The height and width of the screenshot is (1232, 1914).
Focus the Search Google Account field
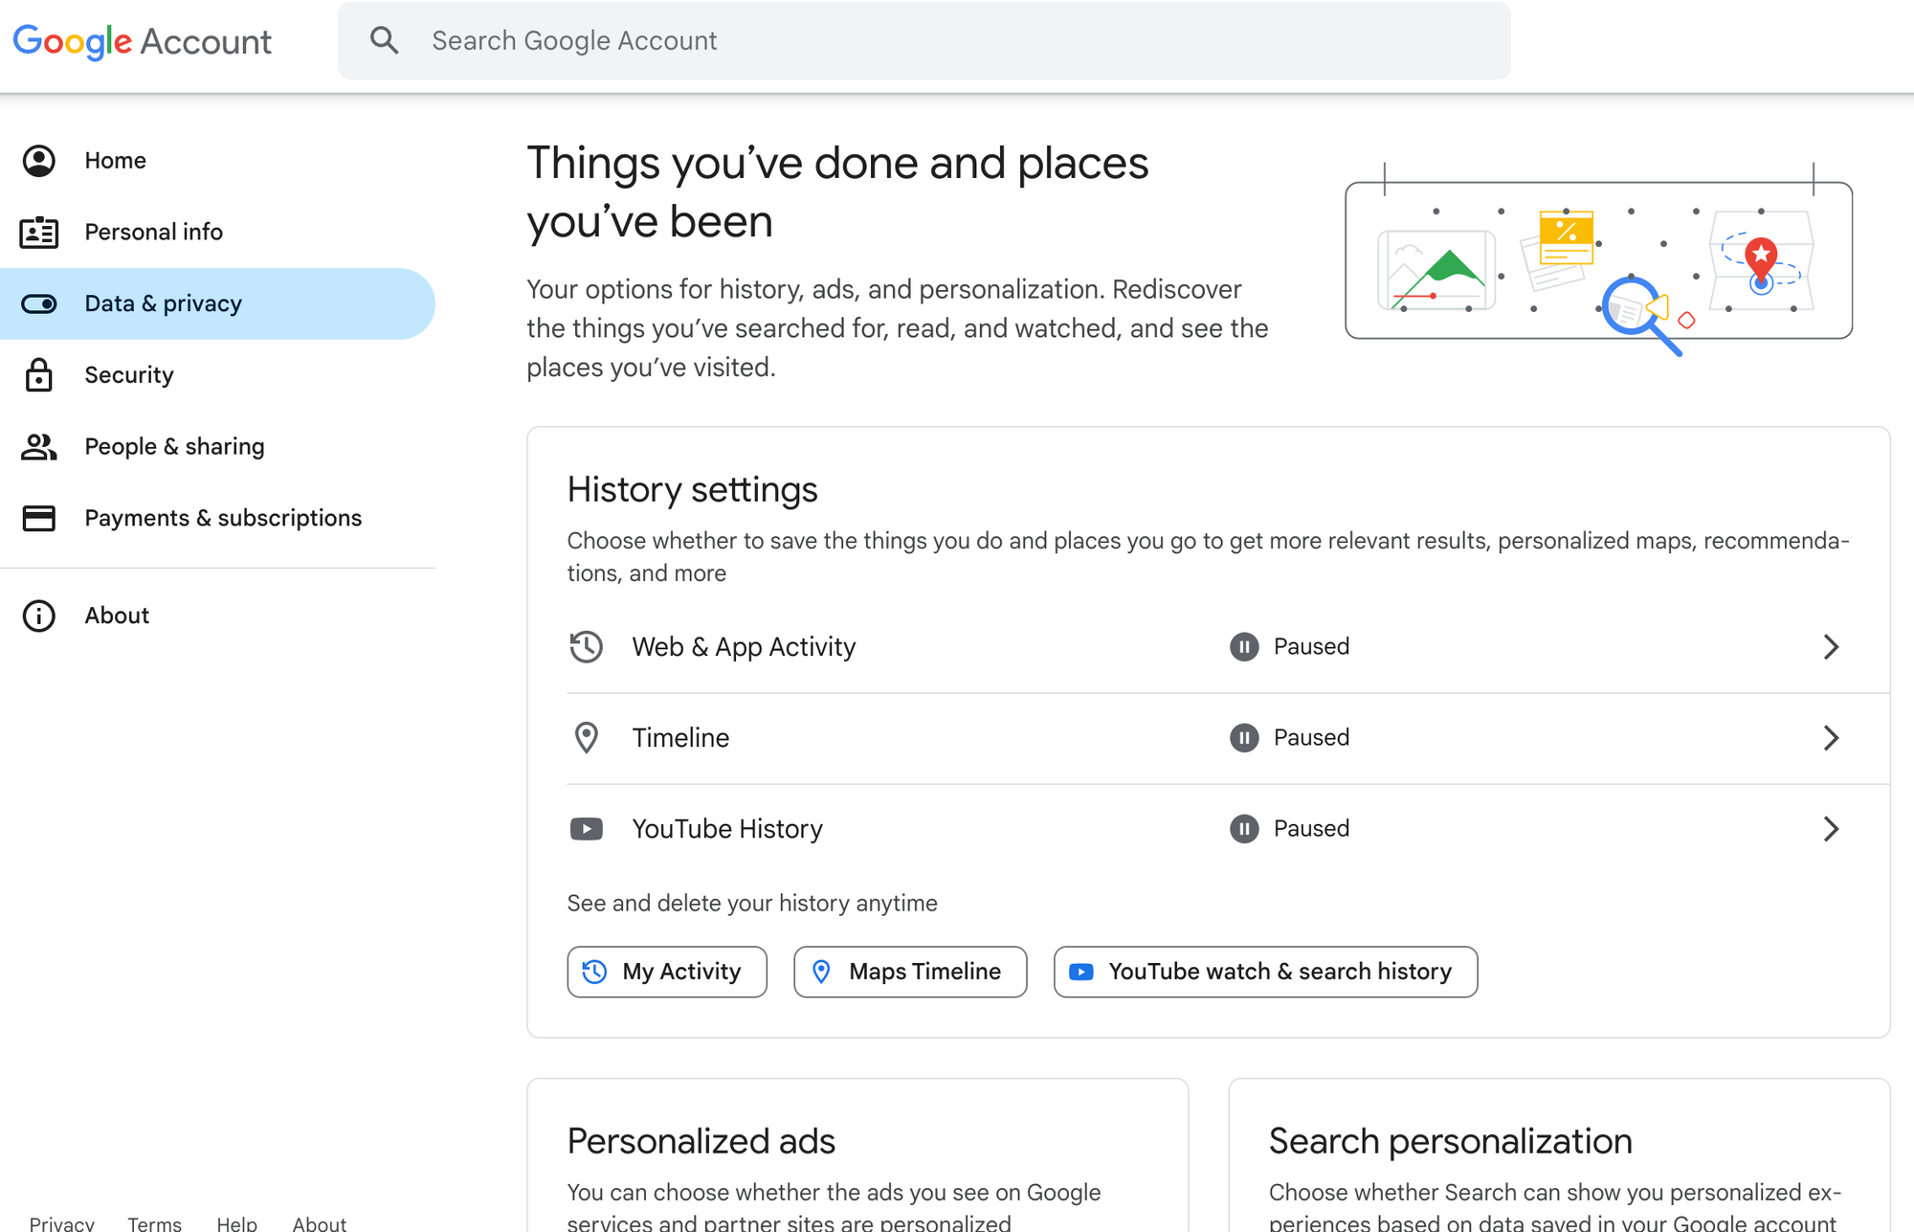pyautogui.click(x=957, y=40)
